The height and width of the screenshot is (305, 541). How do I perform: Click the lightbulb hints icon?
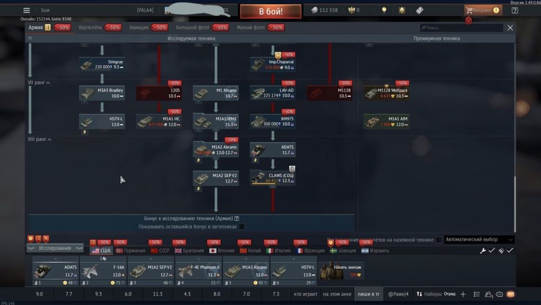tap(384, 10)
